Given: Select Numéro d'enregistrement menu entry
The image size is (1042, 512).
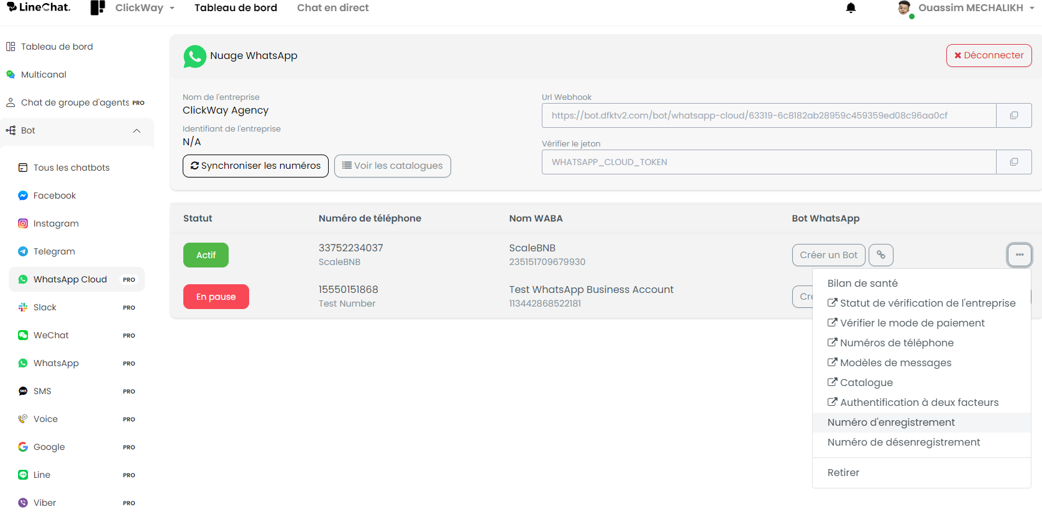Looking at the screenshot, I should [x=921, y=423].
